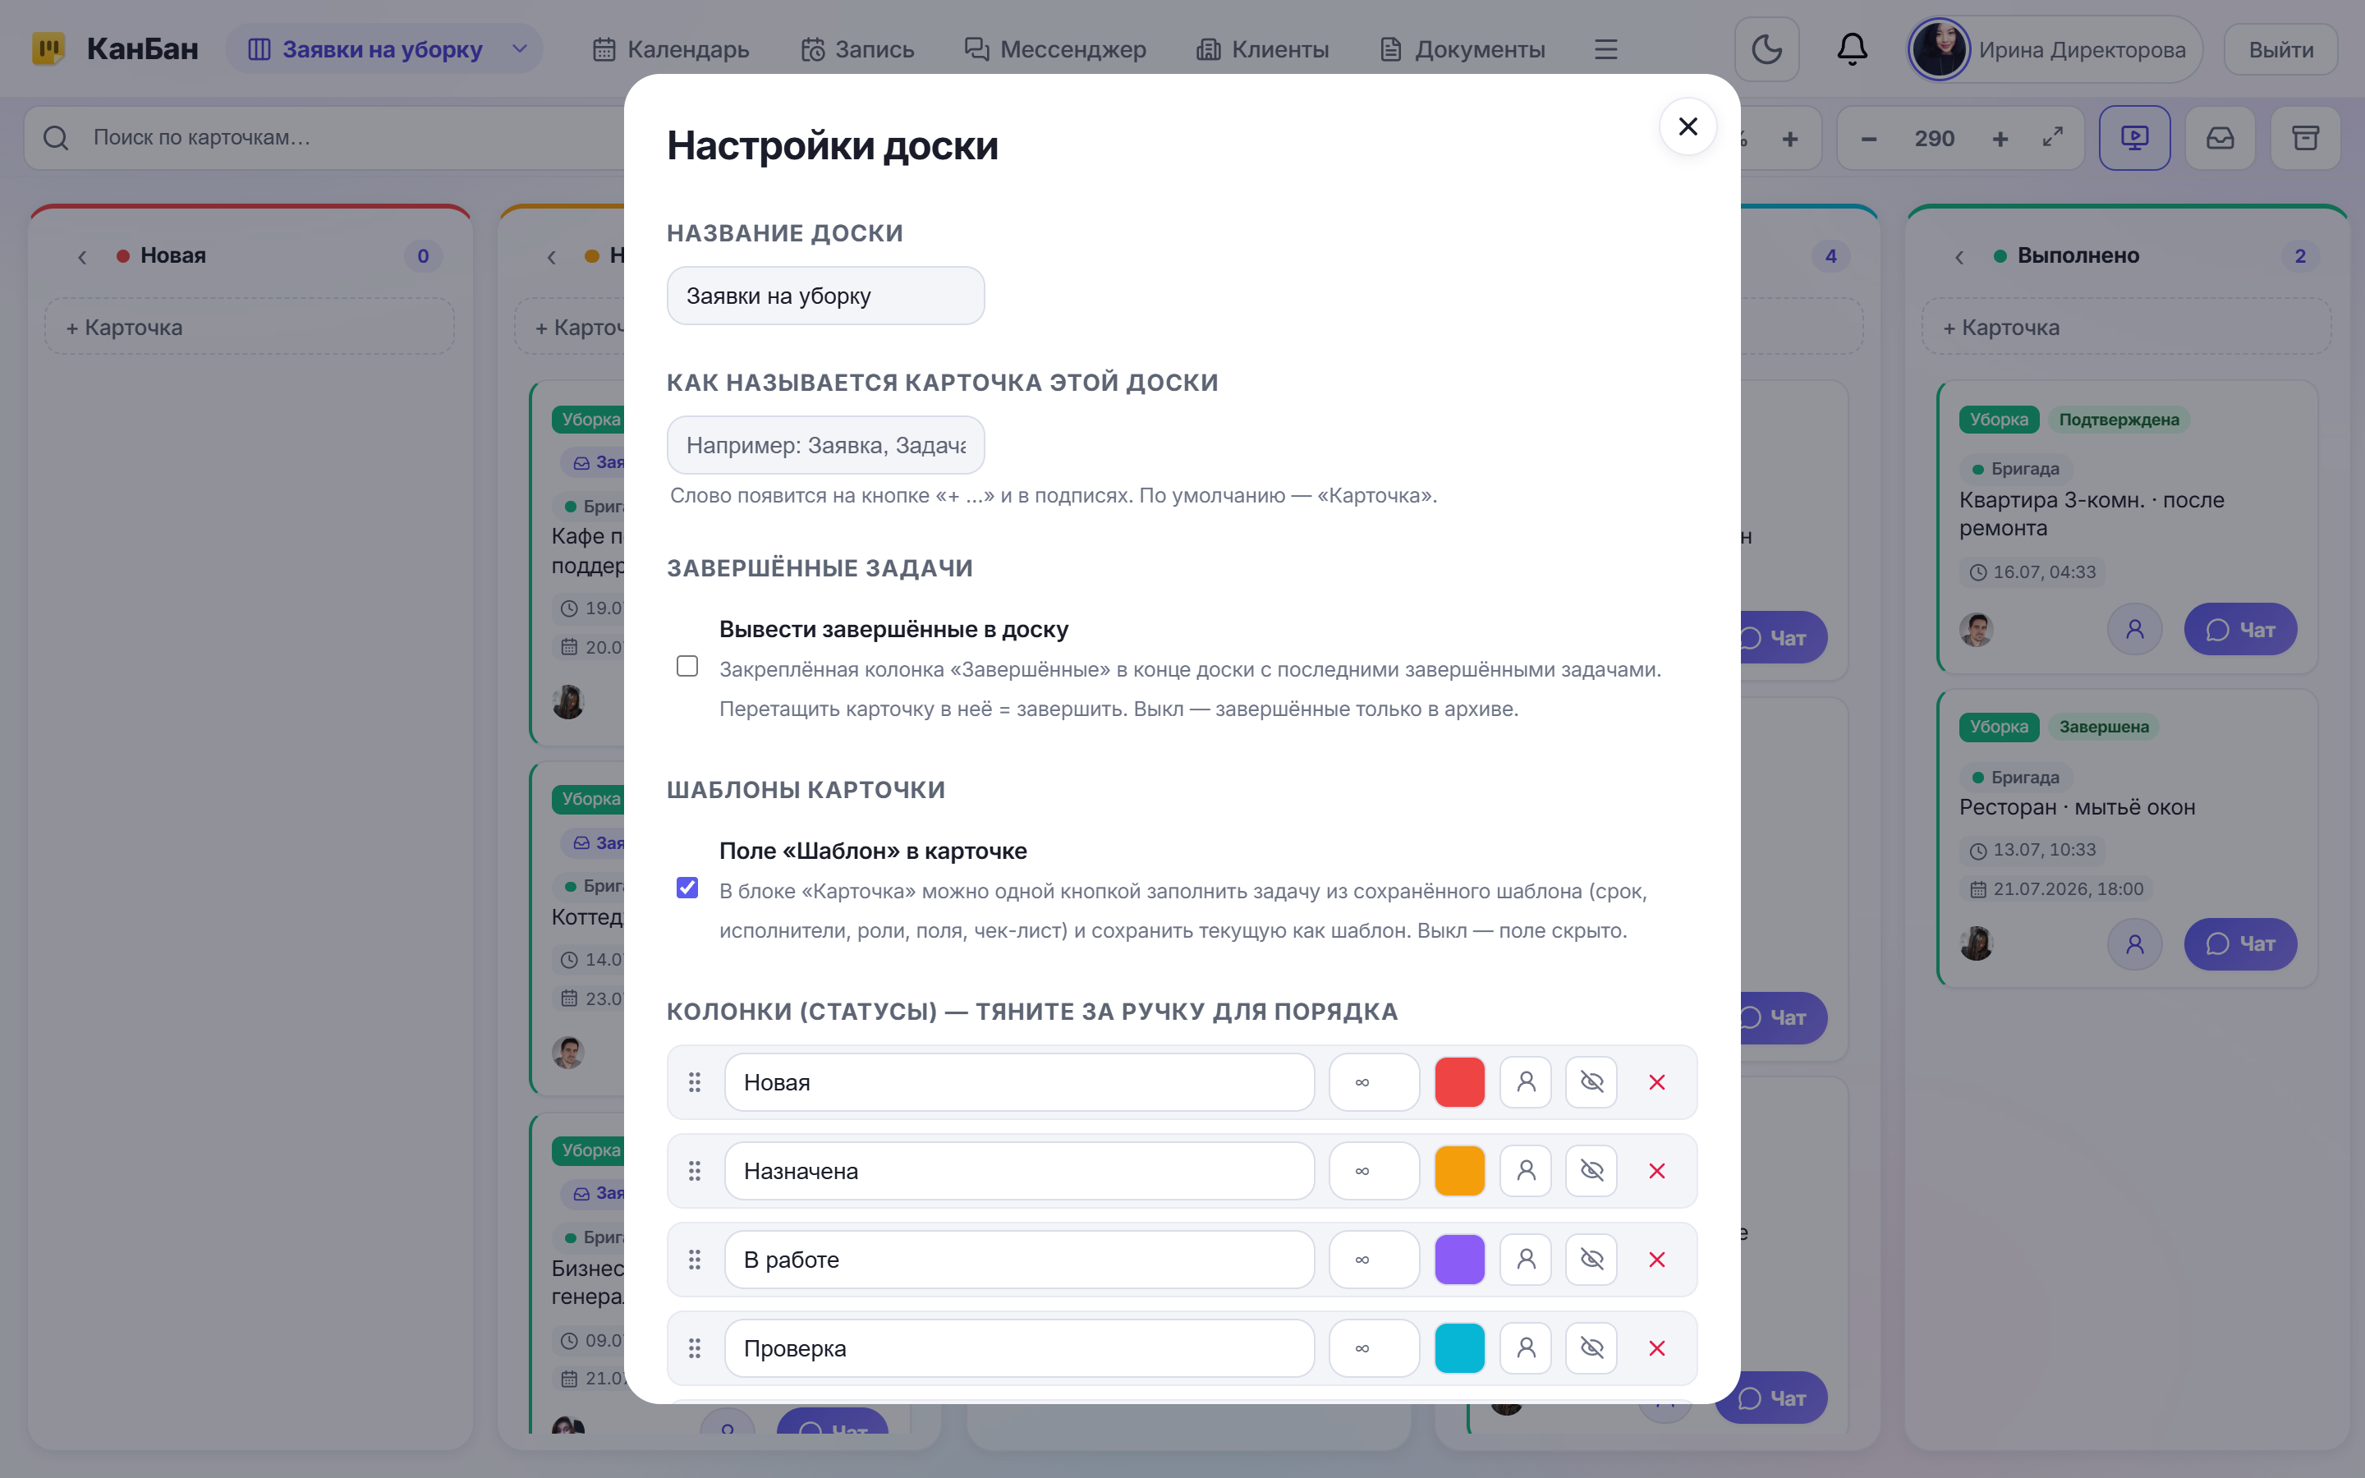
Task: Decrease column width with minus next to 290
Action: (x=1868, y=139)
